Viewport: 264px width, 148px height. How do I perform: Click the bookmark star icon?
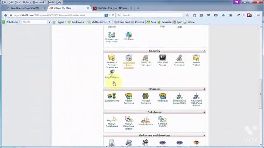[195, 15]
